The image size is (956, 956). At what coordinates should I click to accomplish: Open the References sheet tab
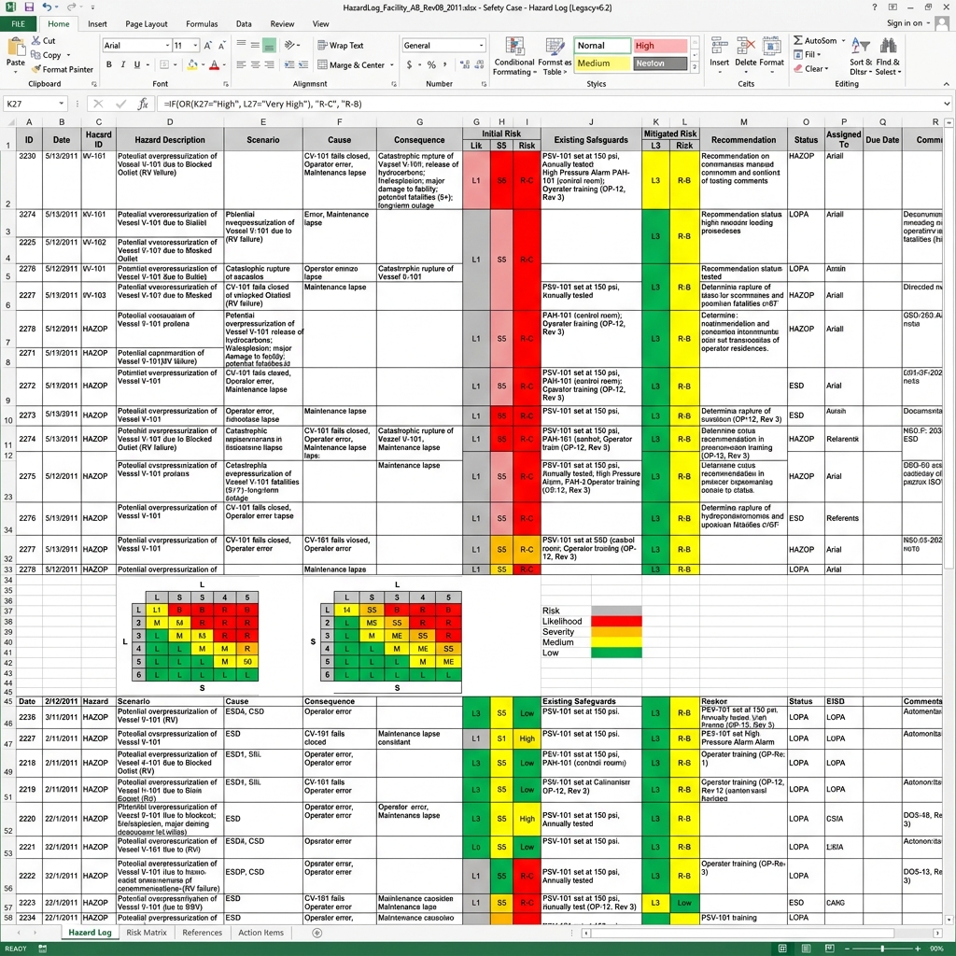[202, 933]
